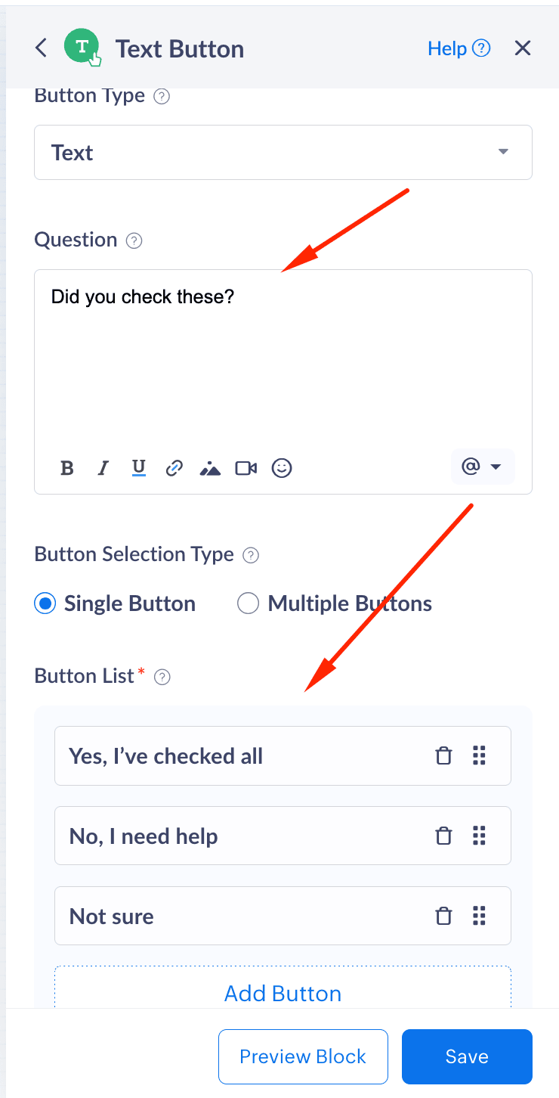
Task: Toggle underline formatting in the question editor
Action: click(x=138, y=468)
